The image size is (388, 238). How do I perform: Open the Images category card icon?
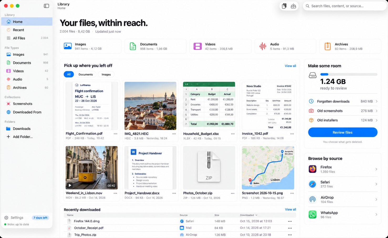point(68,46)
